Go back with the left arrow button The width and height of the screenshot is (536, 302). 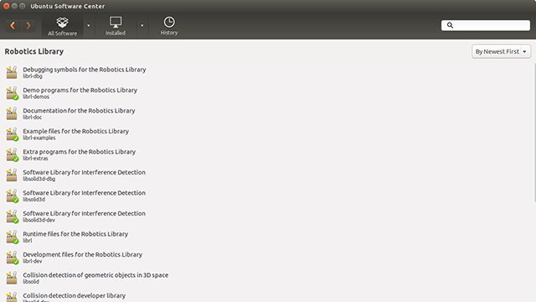click(13, 25)
